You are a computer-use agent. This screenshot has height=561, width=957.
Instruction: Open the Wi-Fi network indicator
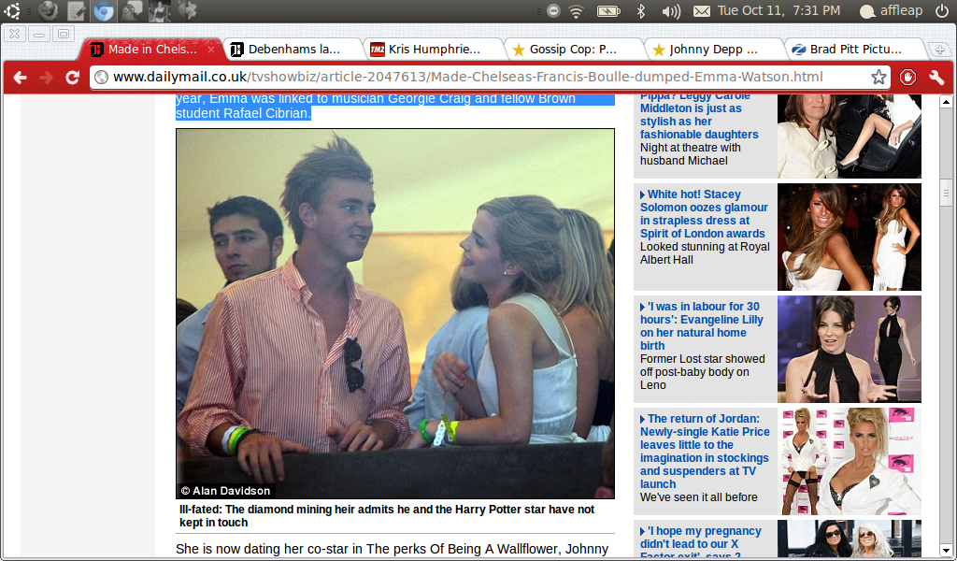click(x=576, y=11)
